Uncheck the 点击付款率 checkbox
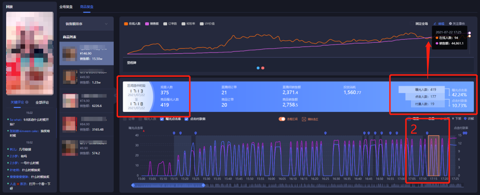Image resolution: width=480 pixels, height=195 pixels. 187,119
